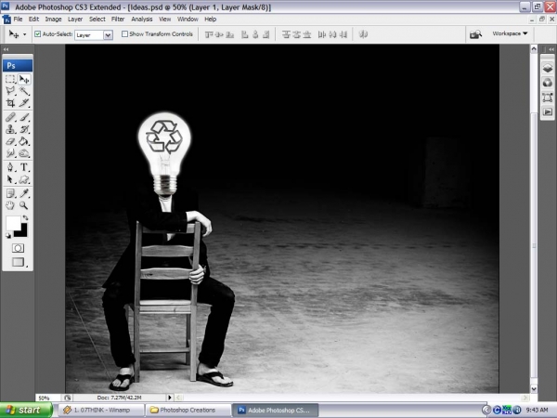
Task: Select the Notes tool
Action: [10, 193]
